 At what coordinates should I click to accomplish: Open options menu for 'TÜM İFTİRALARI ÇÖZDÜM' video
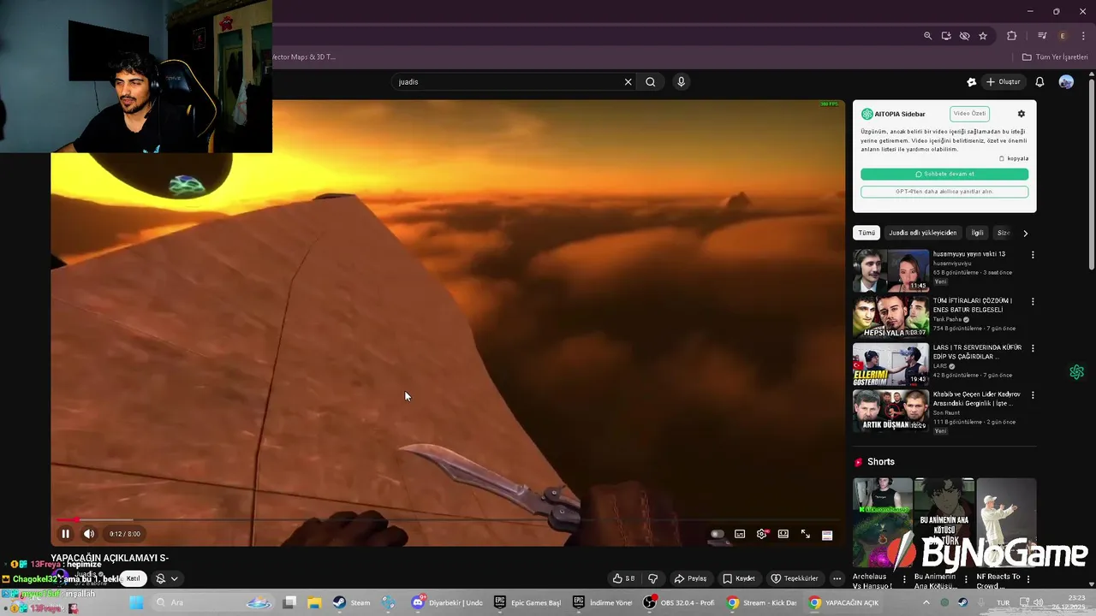coord(1033,301)
